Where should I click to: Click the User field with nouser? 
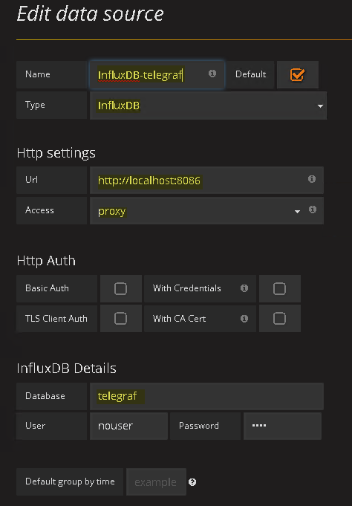tap(128, 426)
